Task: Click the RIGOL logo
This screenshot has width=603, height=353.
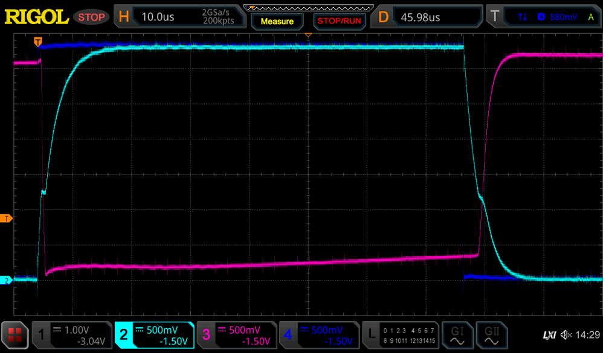Action: (36, 17)
